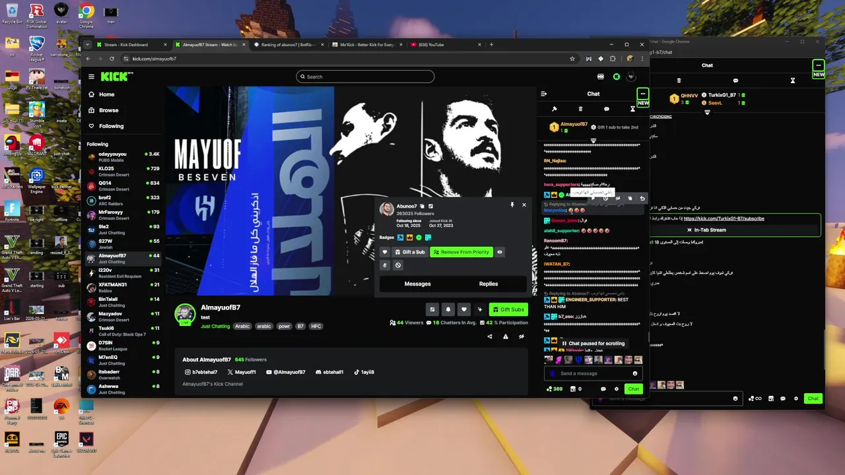This screenshot has width=845, height=475.
Task: Click the chat bubble icon near gear
Action: point(603,389)
